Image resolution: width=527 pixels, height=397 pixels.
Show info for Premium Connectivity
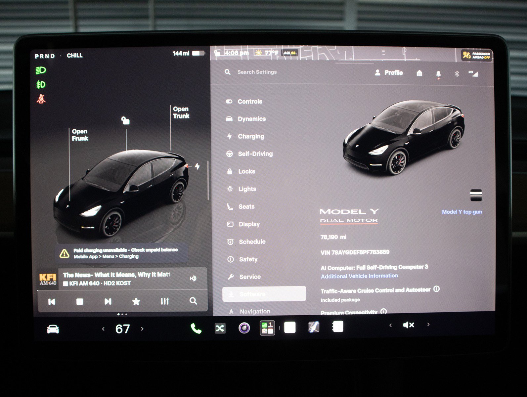click(x=384, y=311)
